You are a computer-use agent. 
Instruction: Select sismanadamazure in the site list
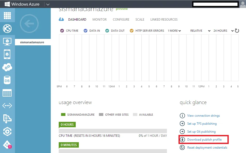point(33,42)
